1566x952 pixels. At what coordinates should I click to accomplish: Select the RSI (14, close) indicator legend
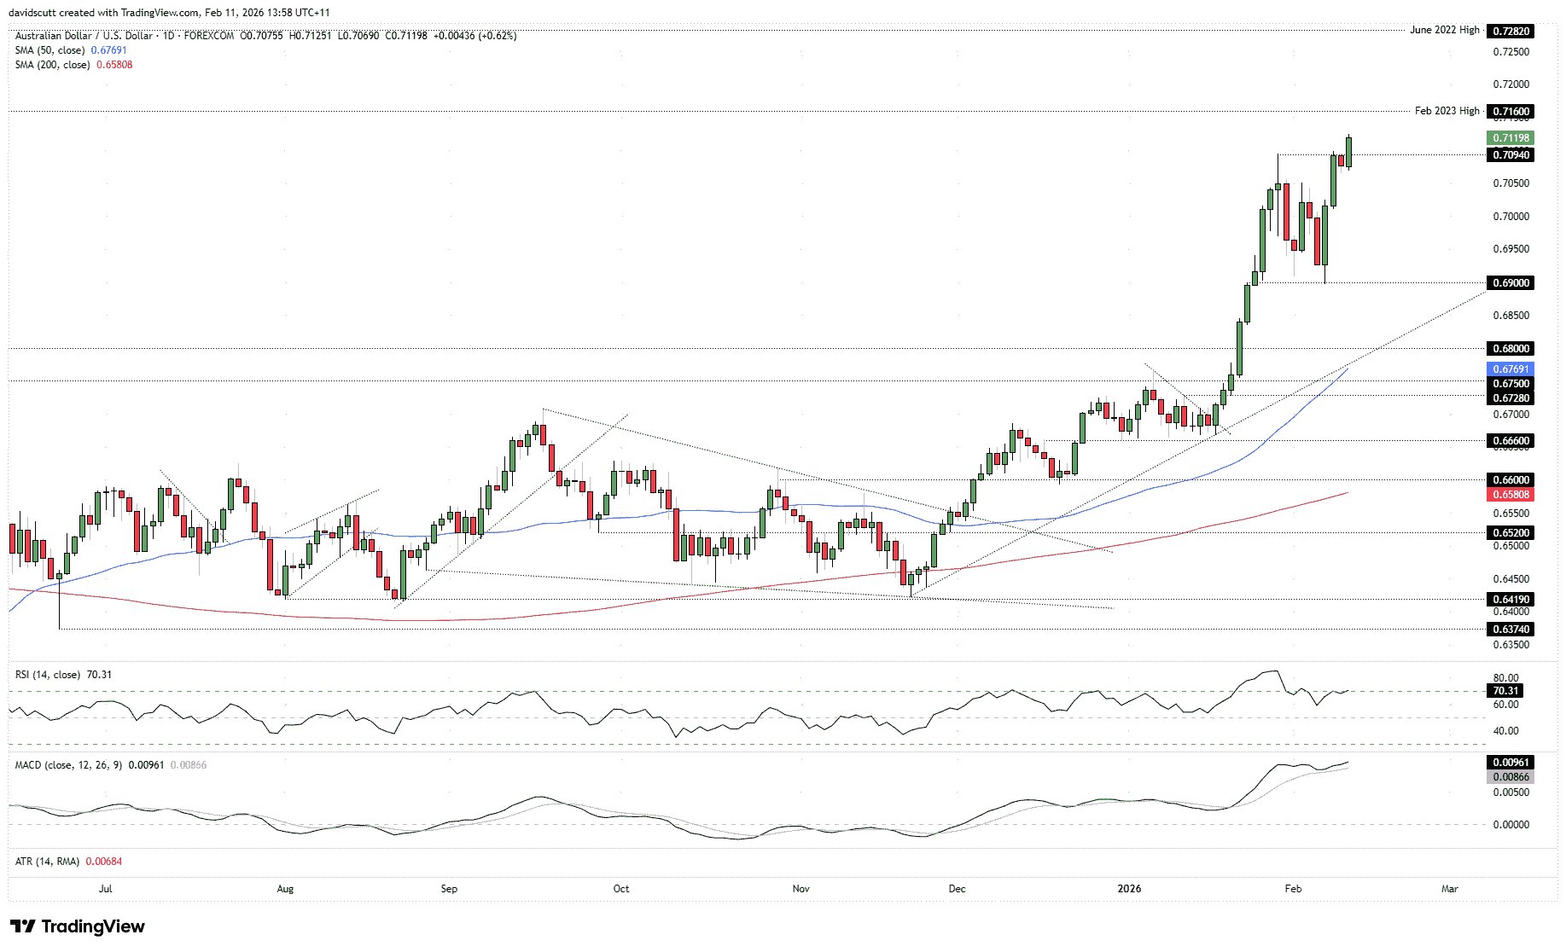64,675
